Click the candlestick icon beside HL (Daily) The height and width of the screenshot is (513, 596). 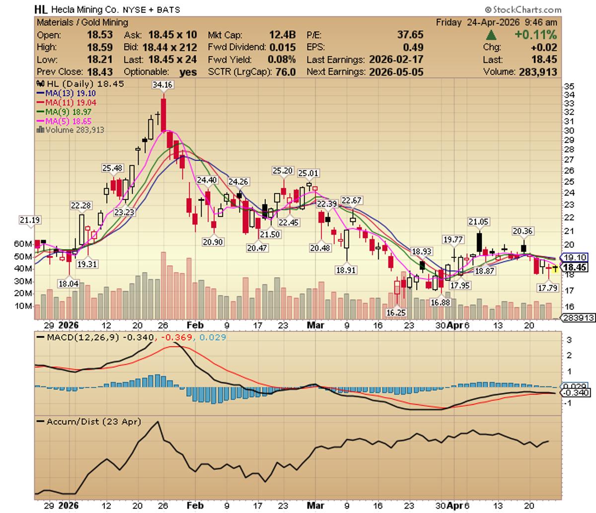39,84
